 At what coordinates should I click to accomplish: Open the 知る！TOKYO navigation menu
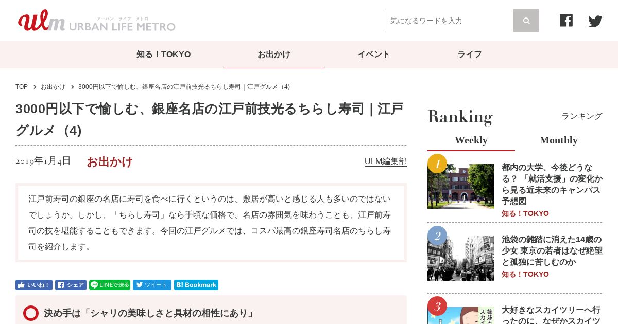[x=164, y=55]
